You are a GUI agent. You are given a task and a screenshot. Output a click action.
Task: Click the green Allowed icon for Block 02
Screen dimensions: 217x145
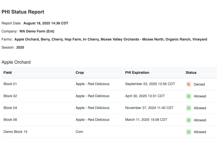pyautogui.click(x=188, y=96)
